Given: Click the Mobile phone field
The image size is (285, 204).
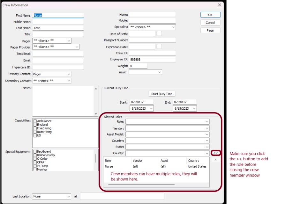Looking at the screenshot, I should pyautogui.click(x=152, y=20).
